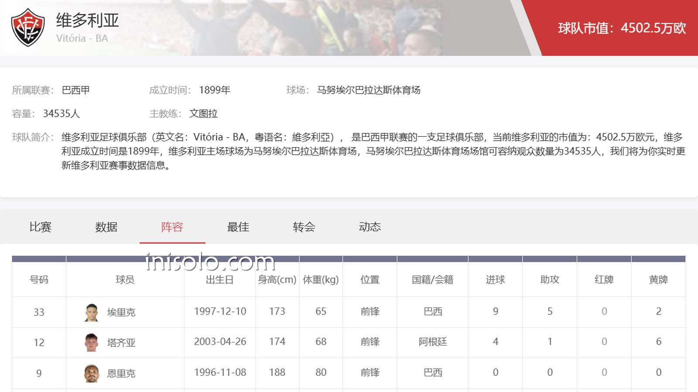Click the 出生日 column header
The width and height of the screenshot is (698, 392).
tap(220, 280)
